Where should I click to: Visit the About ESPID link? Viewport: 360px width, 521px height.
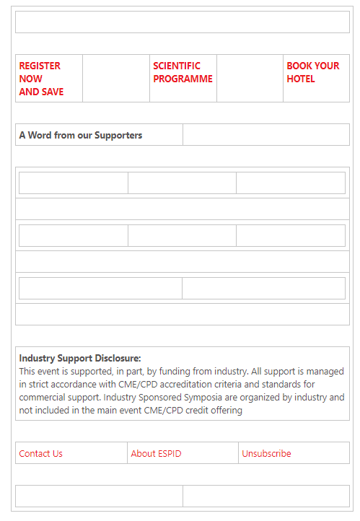[x=156, y=454]
